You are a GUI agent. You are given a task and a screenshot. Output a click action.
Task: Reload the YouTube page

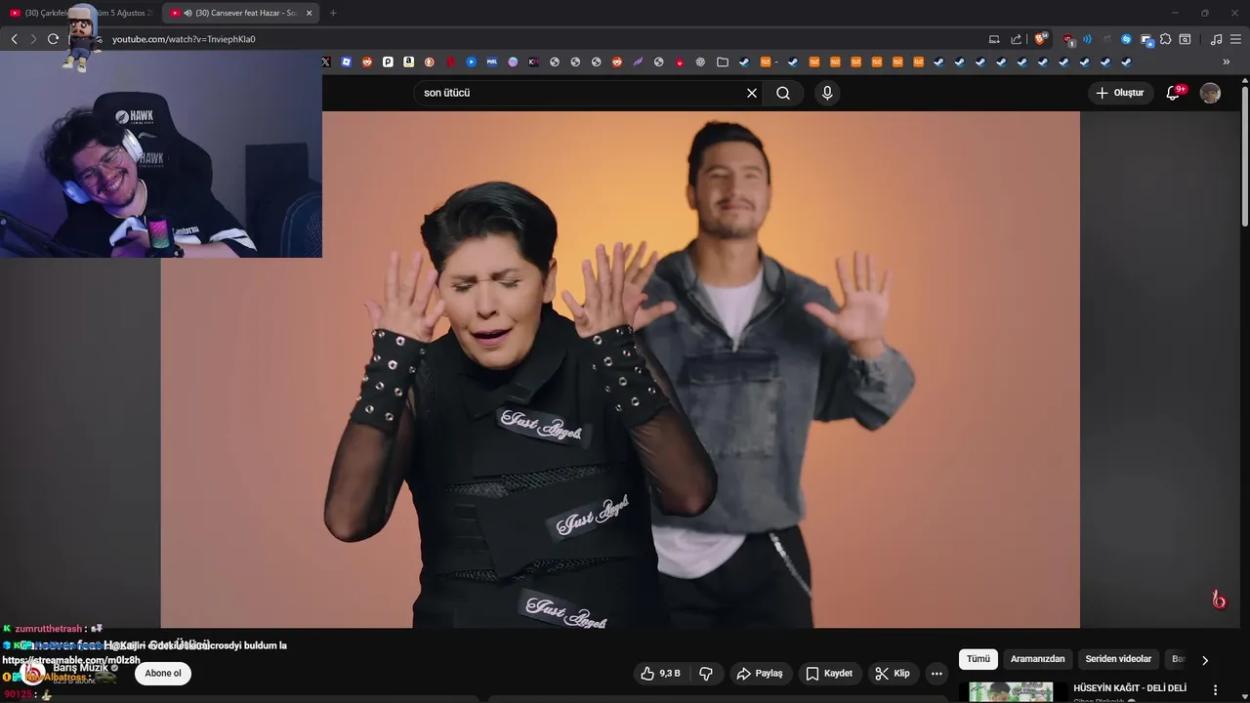point(53,39)
